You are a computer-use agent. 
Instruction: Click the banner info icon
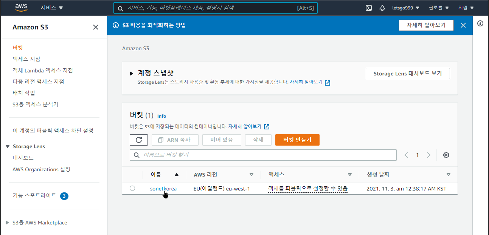tap(116, 25)
